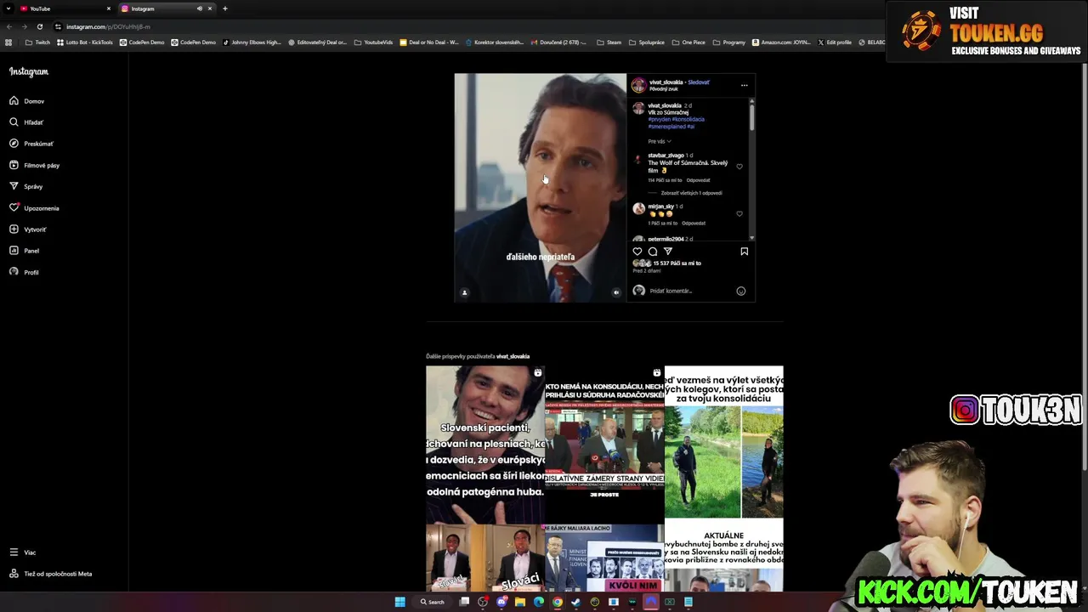This screenshot has height=612, width=1088.
Task: Open the Programy bookmarks folder
Action: (x=729, y=42)
